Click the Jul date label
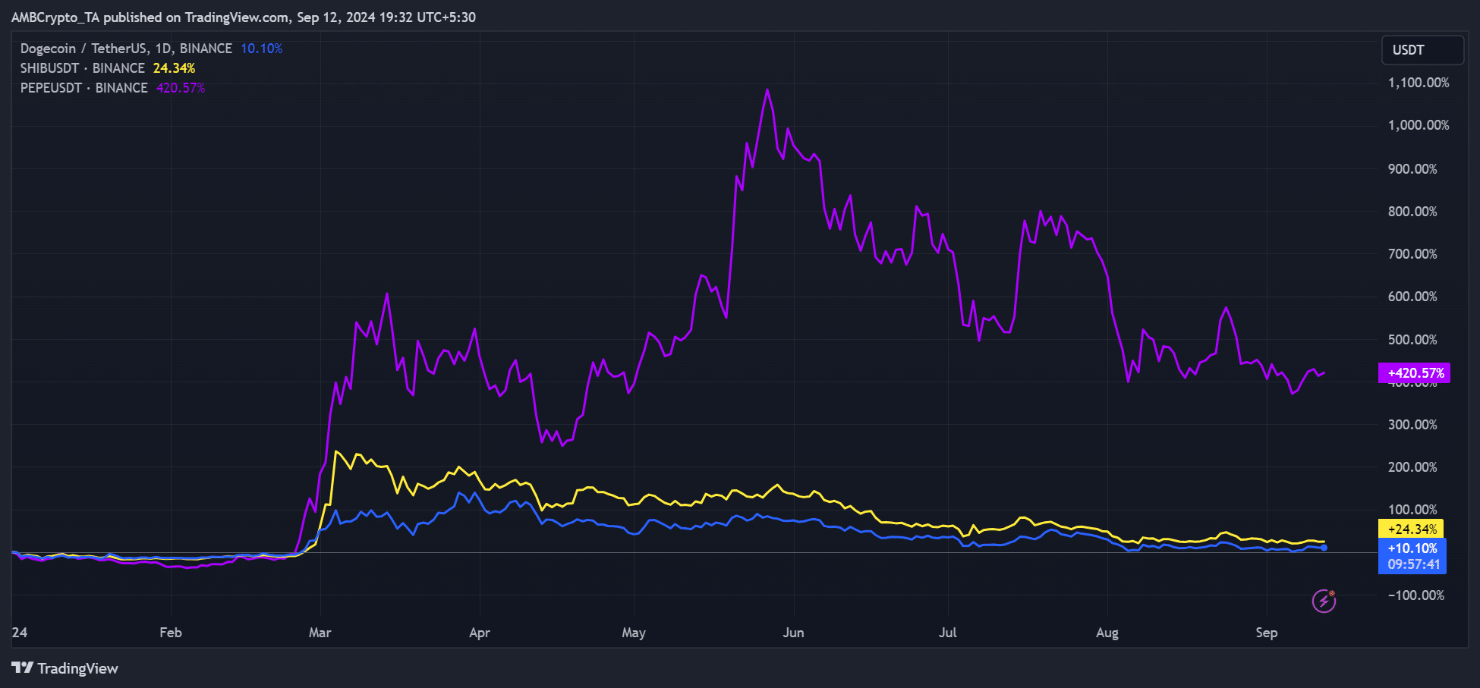 click(x=948, y=632)
